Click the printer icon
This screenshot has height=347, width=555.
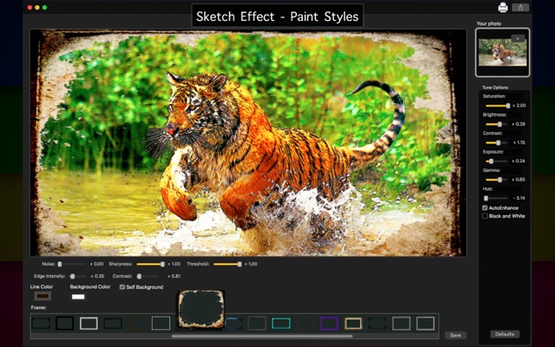tap(502, 8)
